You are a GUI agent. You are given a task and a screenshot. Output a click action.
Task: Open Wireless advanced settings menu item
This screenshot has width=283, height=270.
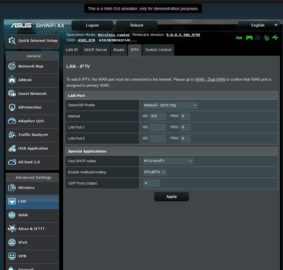tap(32, 188)
